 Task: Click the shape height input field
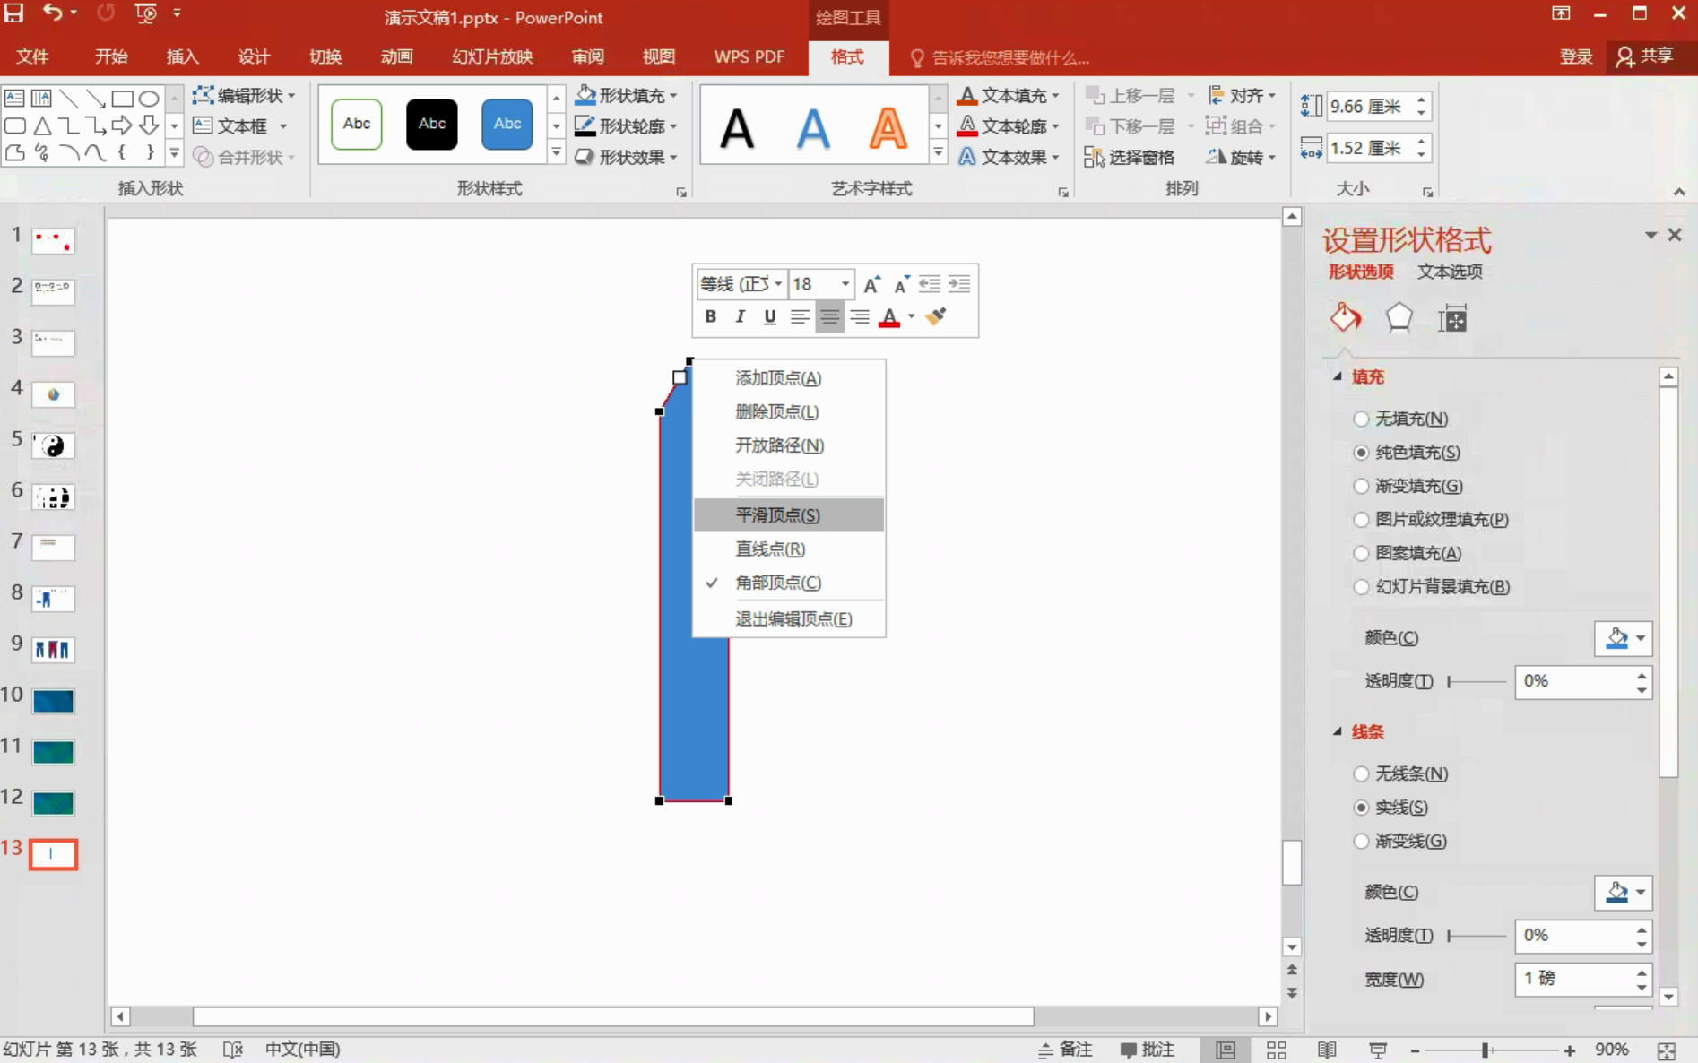tap(1370, 107)
